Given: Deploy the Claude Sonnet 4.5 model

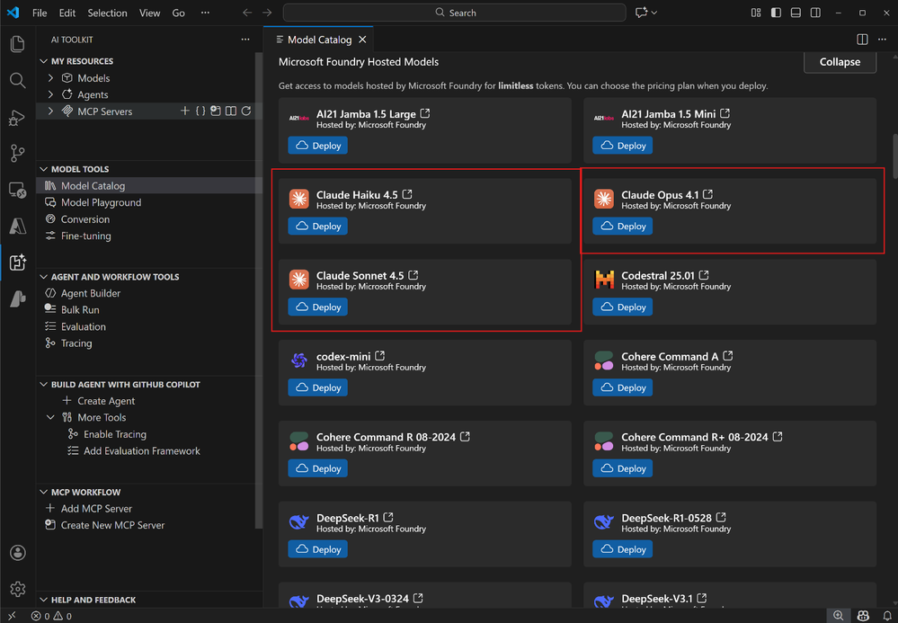Looking at the screenshot, I should tap(318, 307).
